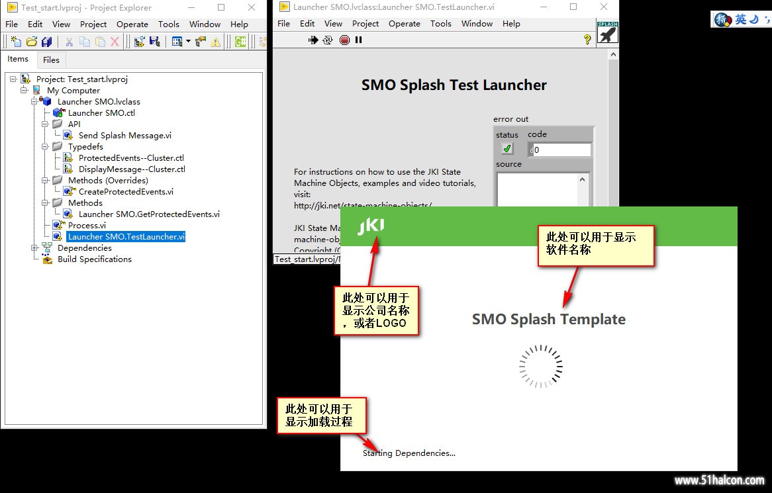Click the red Abort Execution button
Viewport: 772px width, 493px height.
pos(345,40)
